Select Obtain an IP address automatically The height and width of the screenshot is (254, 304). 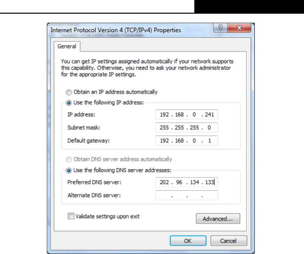click(69, 92)
